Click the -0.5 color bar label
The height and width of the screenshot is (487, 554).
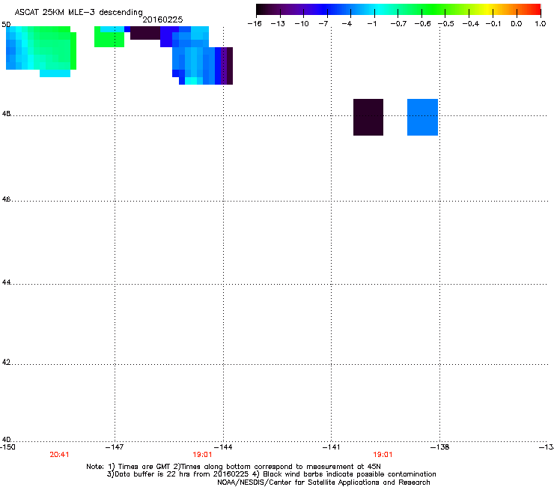click(x=446, y=24)
